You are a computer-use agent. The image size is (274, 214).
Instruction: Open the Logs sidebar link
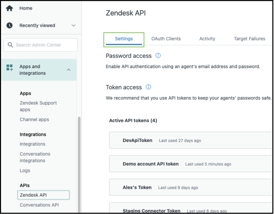point(25,171)
